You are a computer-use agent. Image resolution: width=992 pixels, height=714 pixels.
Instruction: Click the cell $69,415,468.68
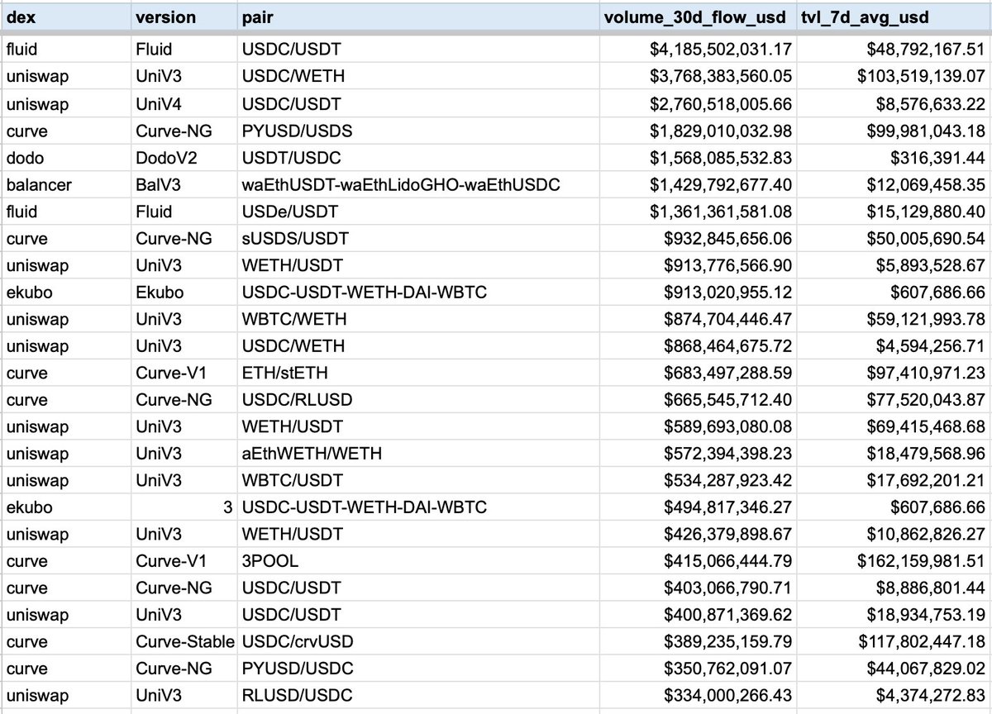point(895,426)
